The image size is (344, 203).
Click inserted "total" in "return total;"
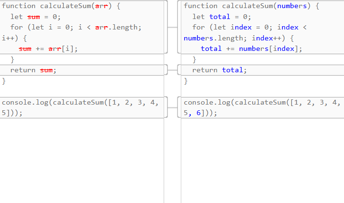pyautogui.click(x=232, y=70)
